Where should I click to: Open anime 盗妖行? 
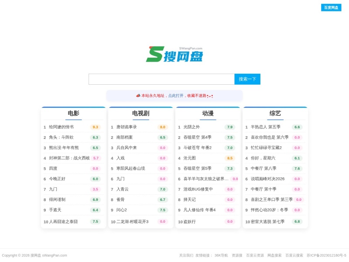pyautogui.click(x=190, y=222)
